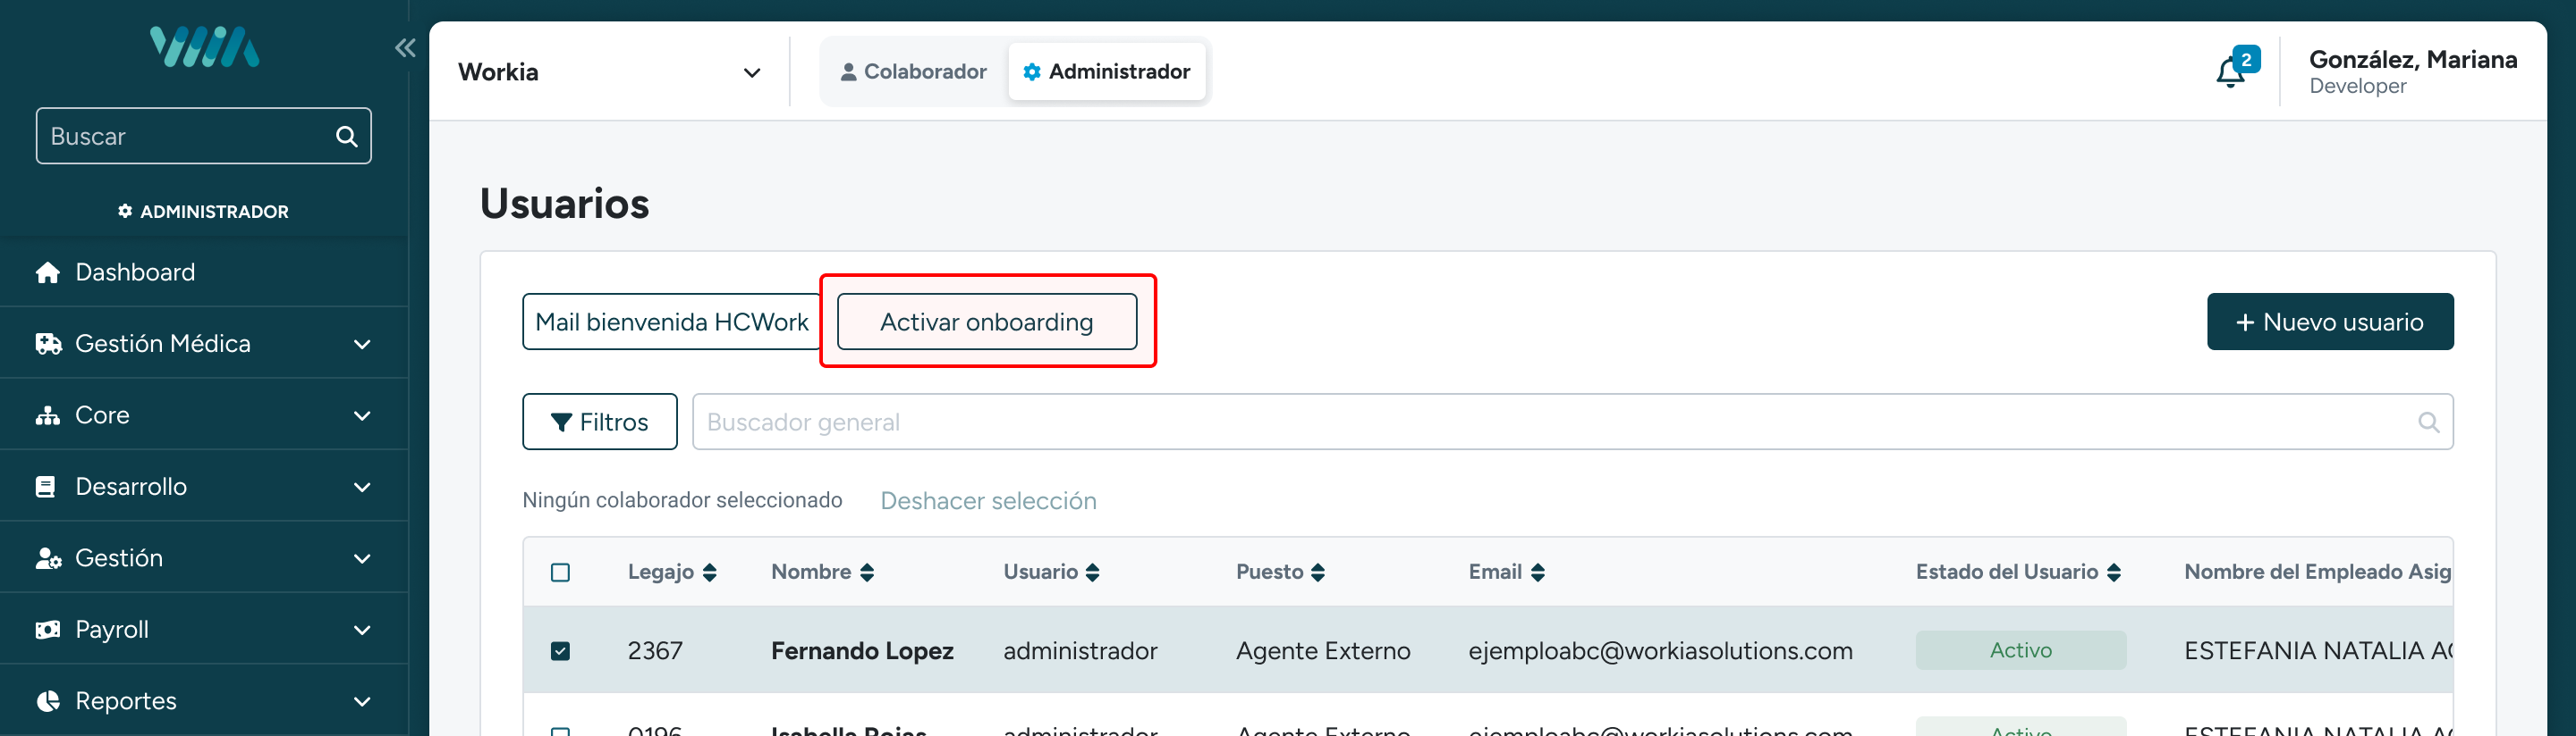
Task: Click the search icon in Buscador general
Action: 2428,422
